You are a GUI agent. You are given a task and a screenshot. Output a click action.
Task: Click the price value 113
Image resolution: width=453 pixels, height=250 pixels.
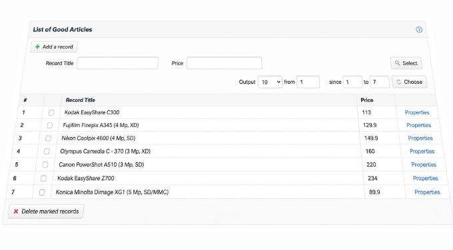click(366, 112)
